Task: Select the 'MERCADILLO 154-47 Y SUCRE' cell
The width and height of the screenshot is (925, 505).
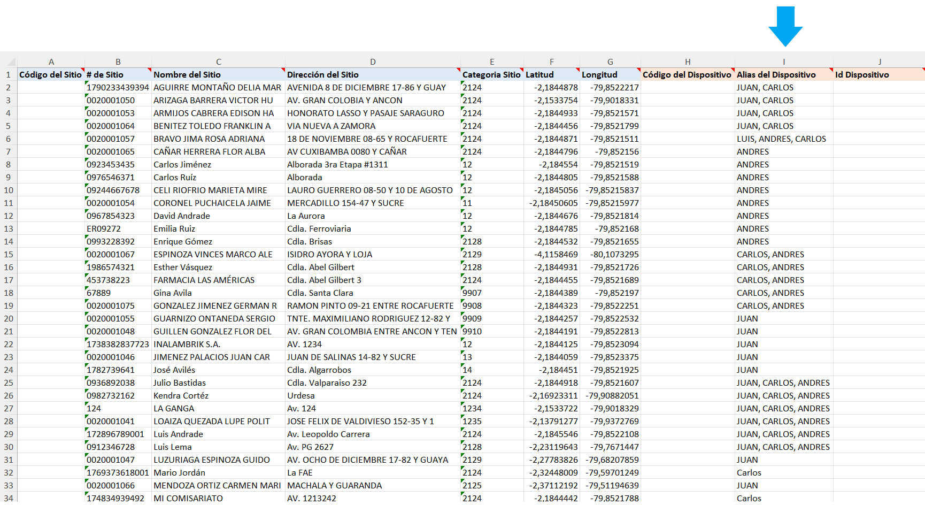Action: click(373, 203)
